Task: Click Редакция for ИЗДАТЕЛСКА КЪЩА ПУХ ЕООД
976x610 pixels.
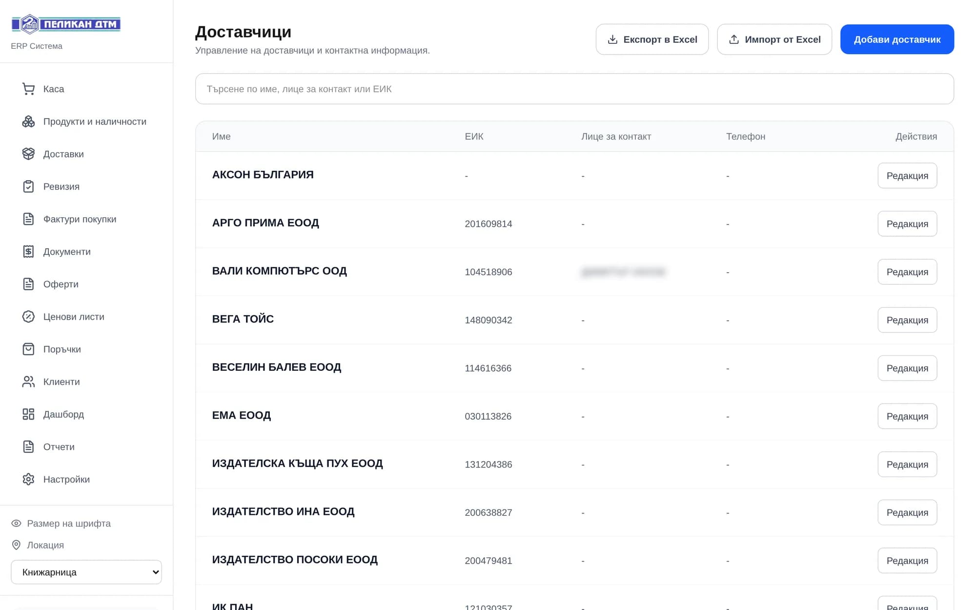Action: (907, 465)
